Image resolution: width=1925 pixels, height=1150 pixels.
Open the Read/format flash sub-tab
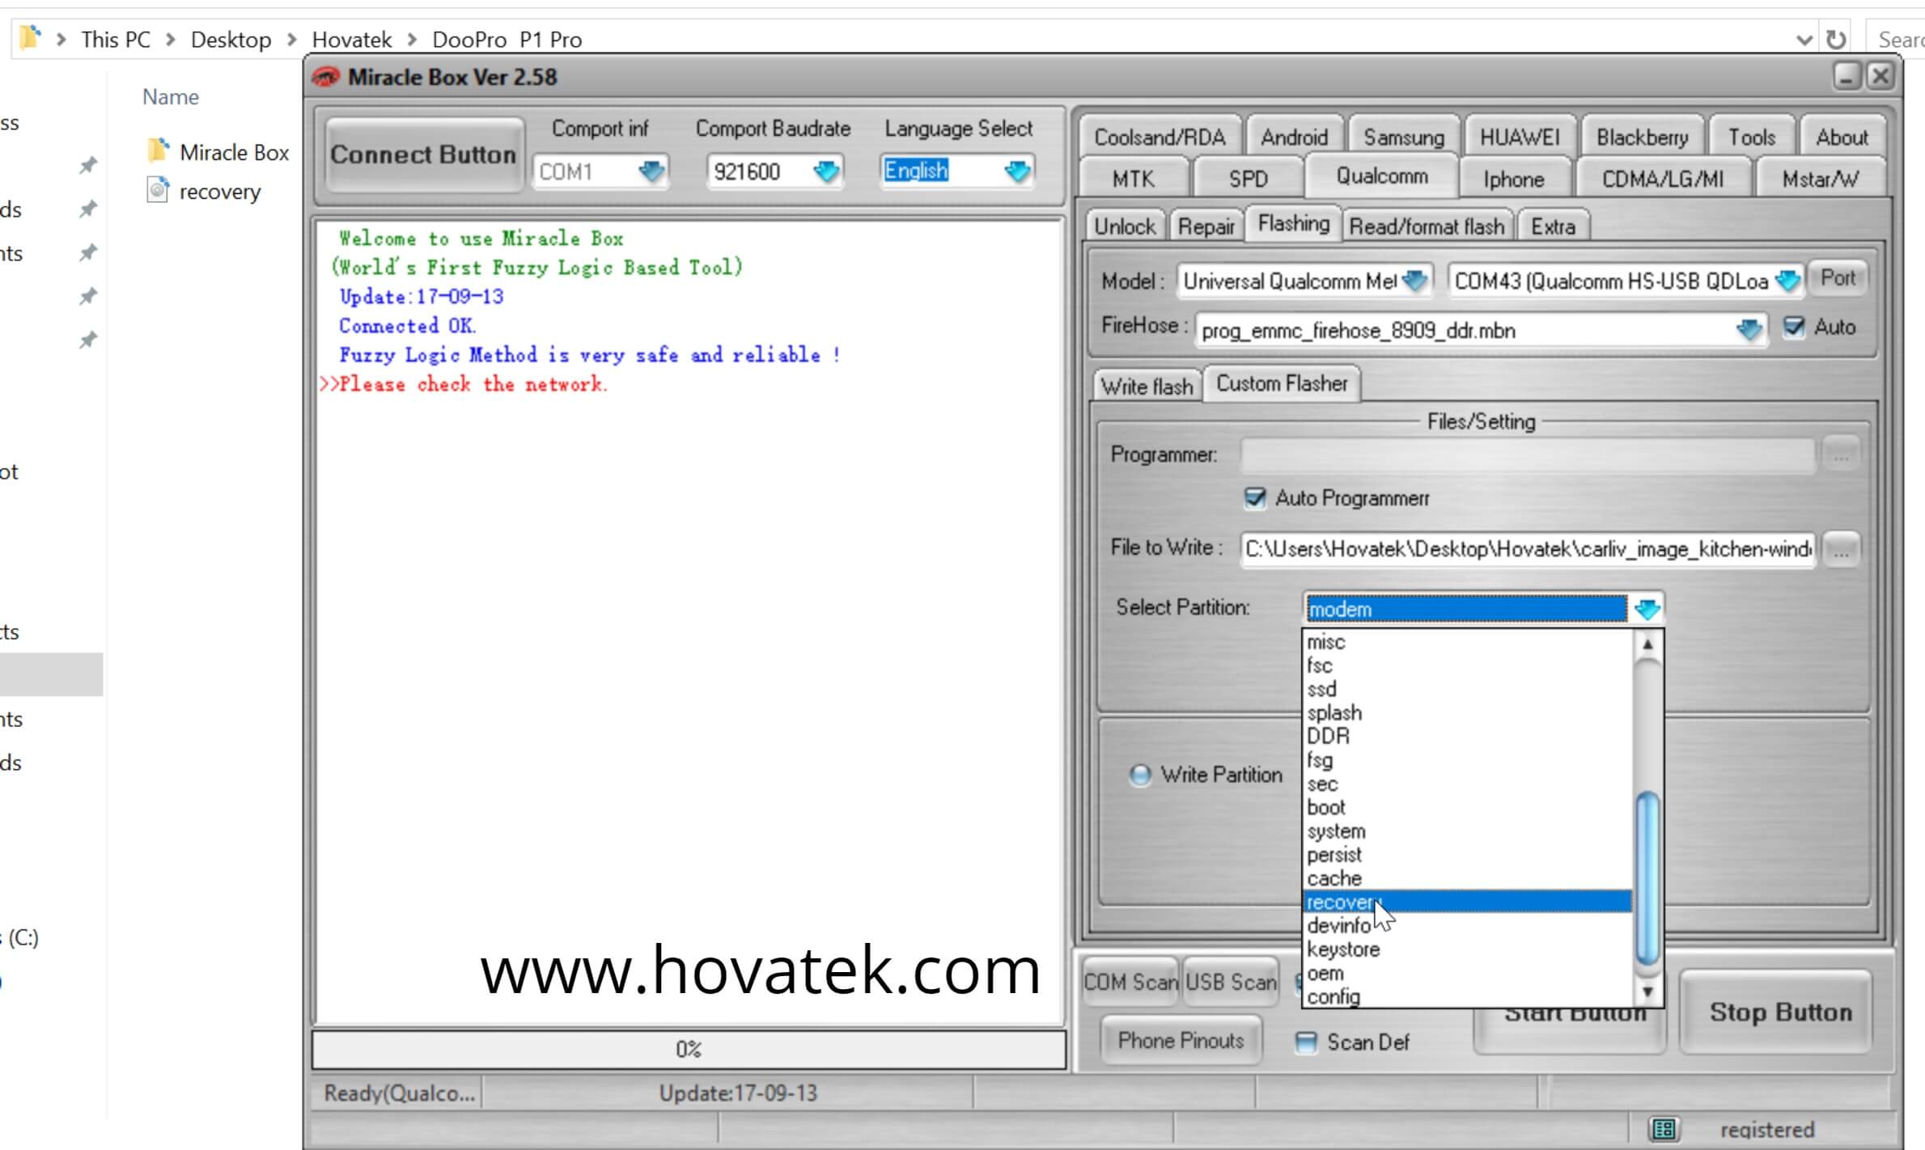1427,226
